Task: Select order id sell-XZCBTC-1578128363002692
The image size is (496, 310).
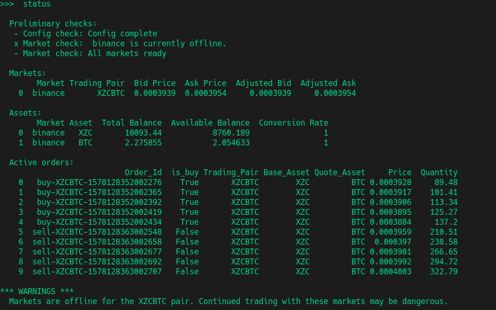Action: [97, 262]
